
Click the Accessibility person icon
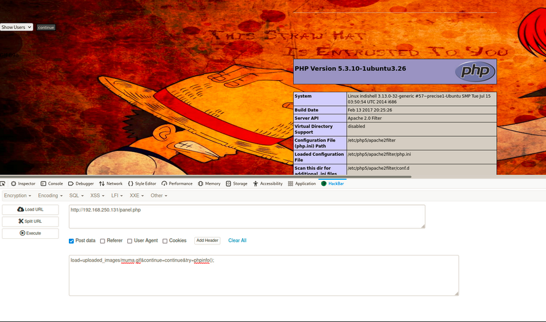[x=255, y=183]
